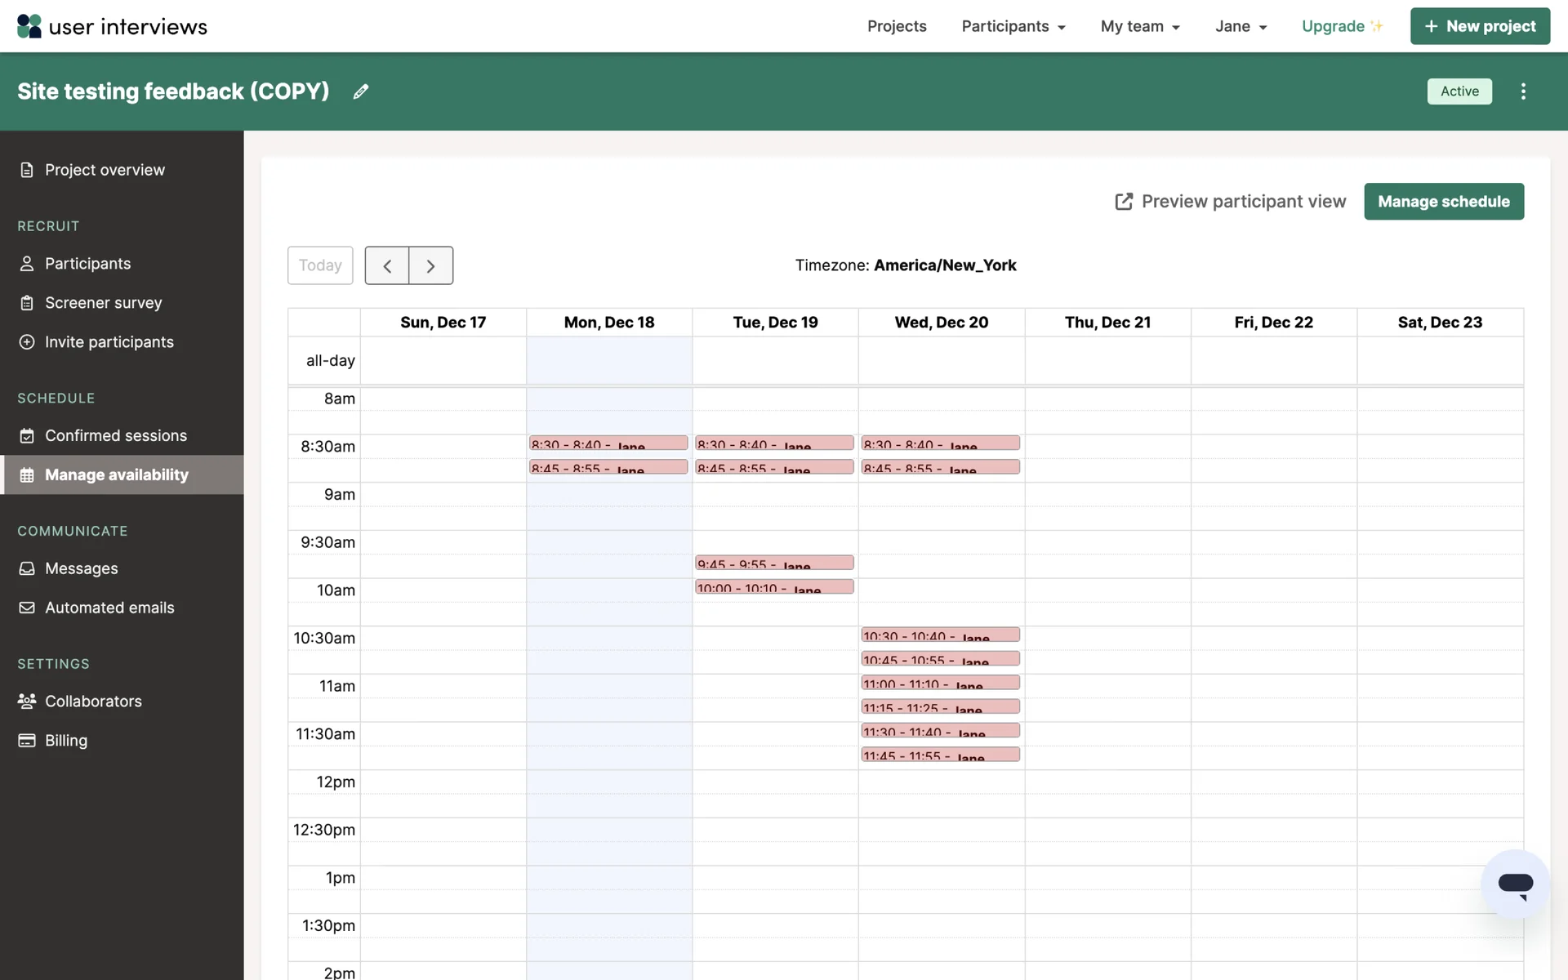1568x980 pixels.
Task: Click the Collaborators people icon
Action: coord(27,702)
